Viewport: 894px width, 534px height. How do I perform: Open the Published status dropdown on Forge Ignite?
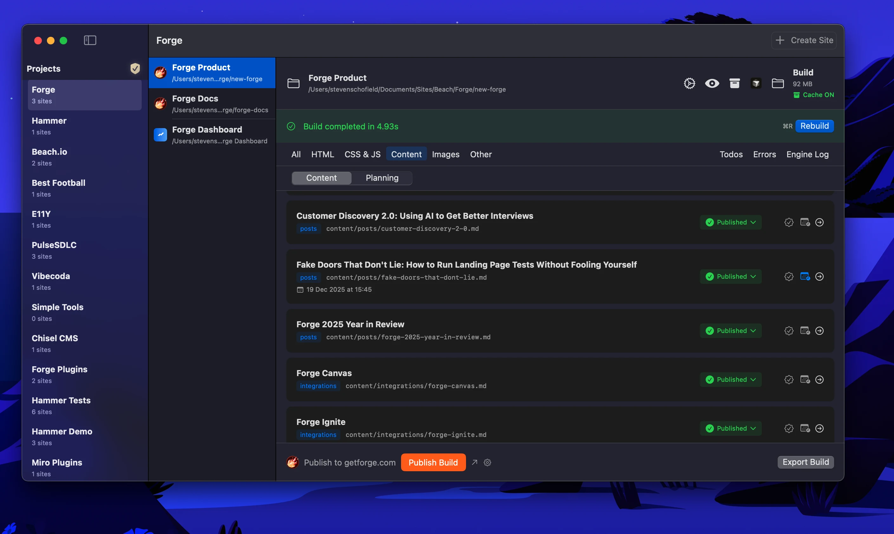(x=730, y=428)
